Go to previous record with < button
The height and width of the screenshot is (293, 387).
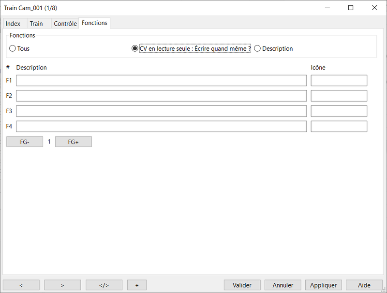click(21, 285)
